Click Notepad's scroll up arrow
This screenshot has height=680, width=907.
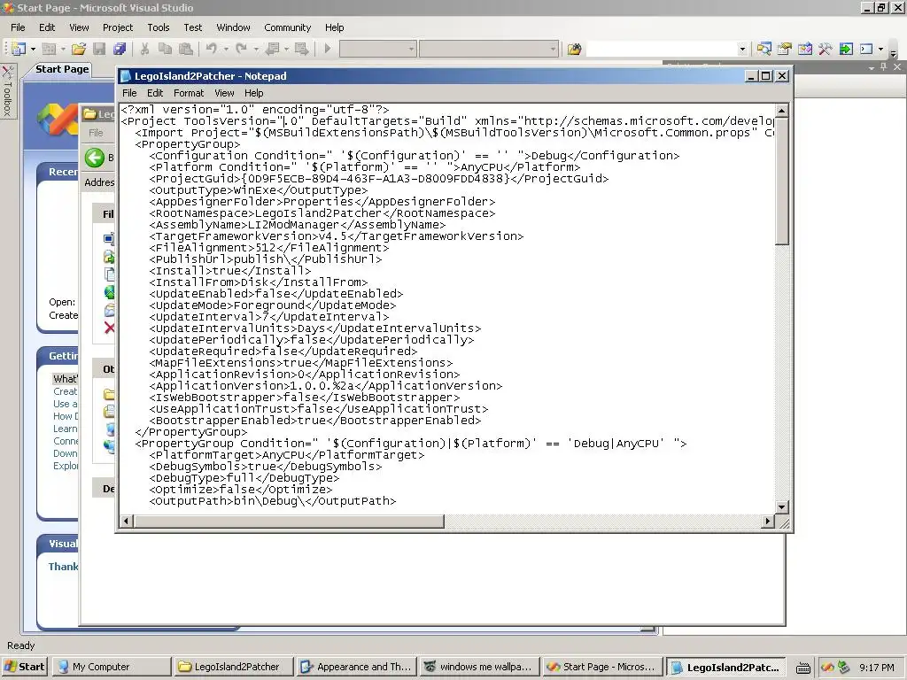pos(782,111)
